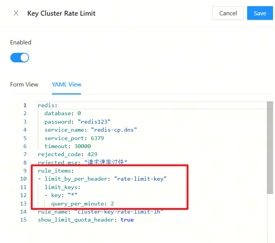
Task: Click the 'limit_keys:' line
Action: 62,187
